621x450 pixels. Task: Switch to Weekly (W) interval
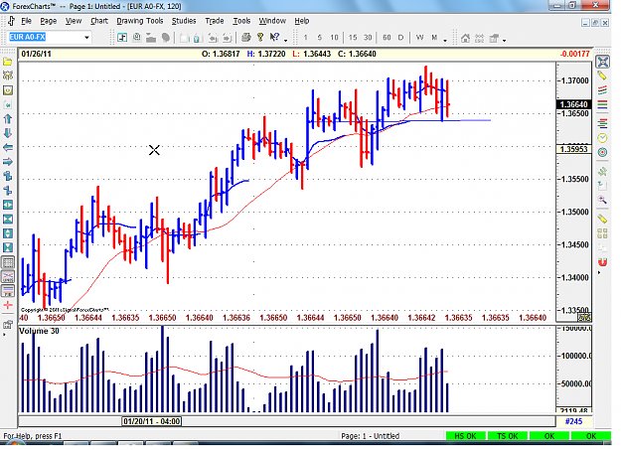pyautogui.click(x=420, y=38)
